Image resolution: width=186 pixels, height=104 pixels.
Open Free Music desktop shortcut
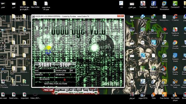(x=154, y=44)
